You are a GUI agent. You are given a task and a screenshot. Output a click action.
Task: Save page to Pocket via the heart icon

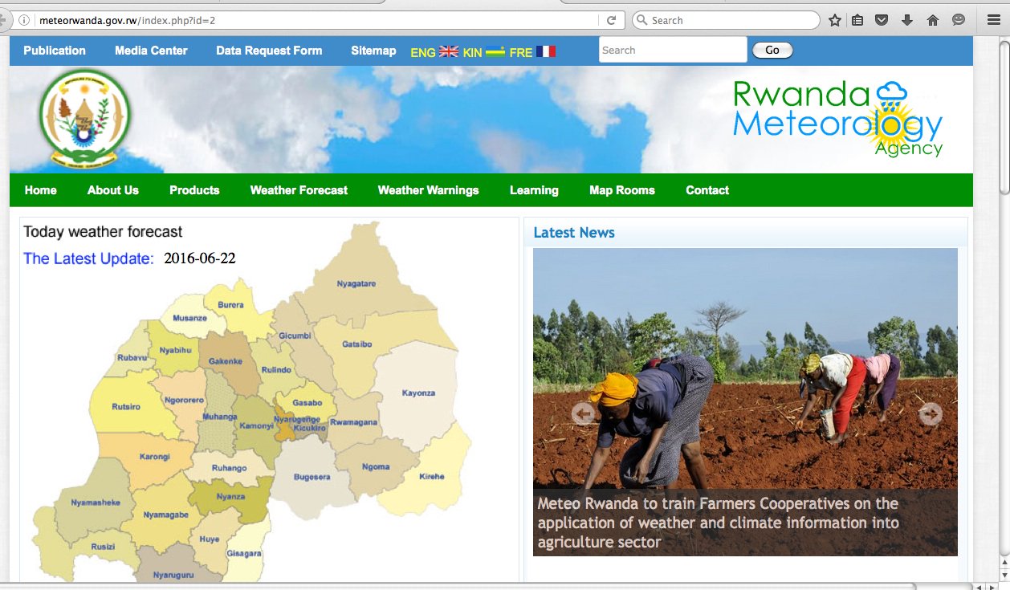point(882,19)
